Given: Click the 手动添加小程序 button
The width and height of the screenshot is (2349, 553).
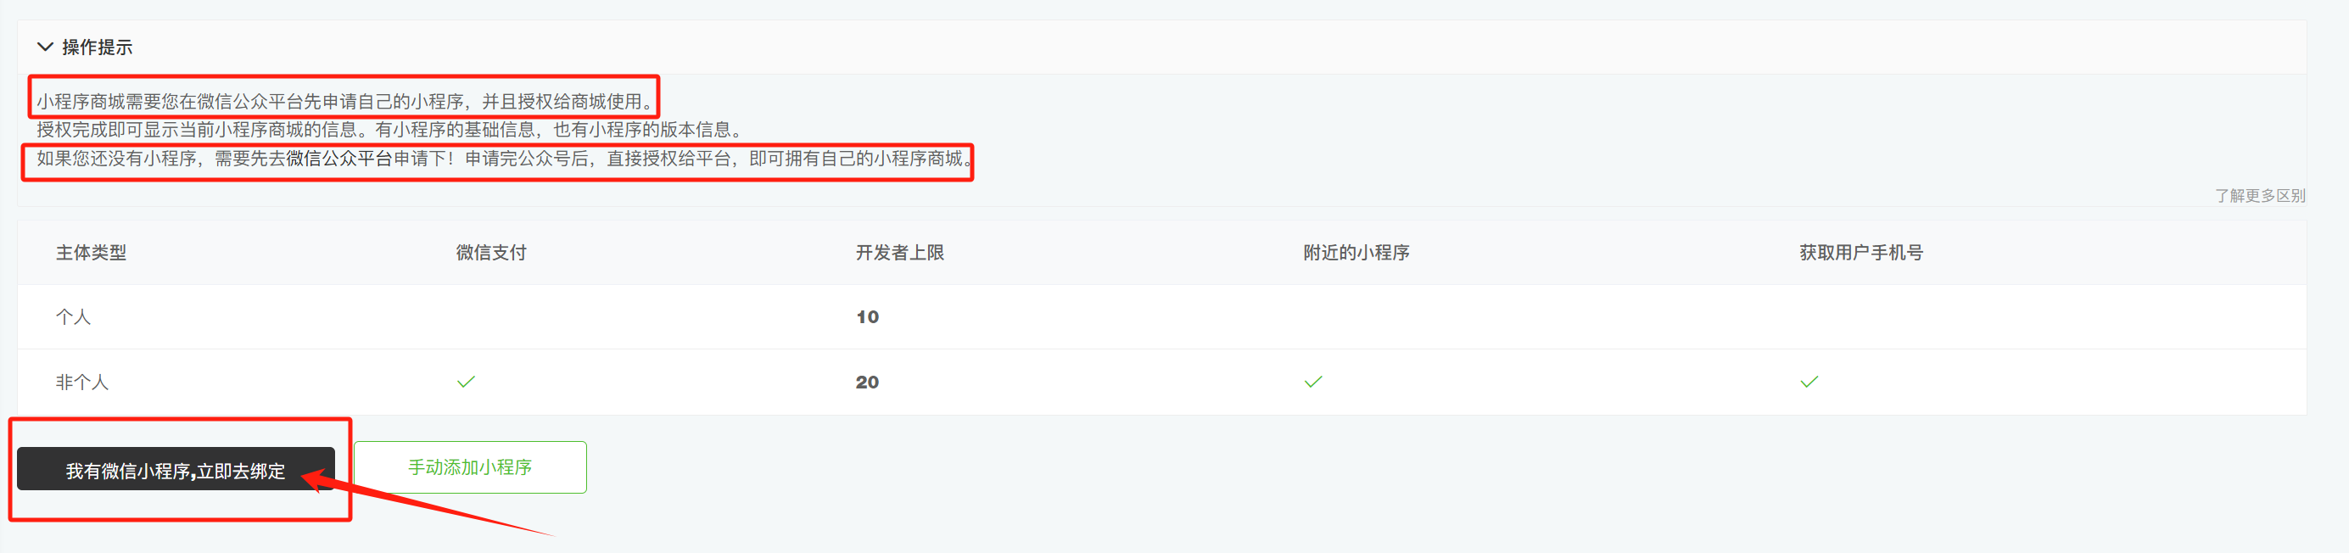Looking at the screenshot, I should pyautogui.click(x=470, y=467).
